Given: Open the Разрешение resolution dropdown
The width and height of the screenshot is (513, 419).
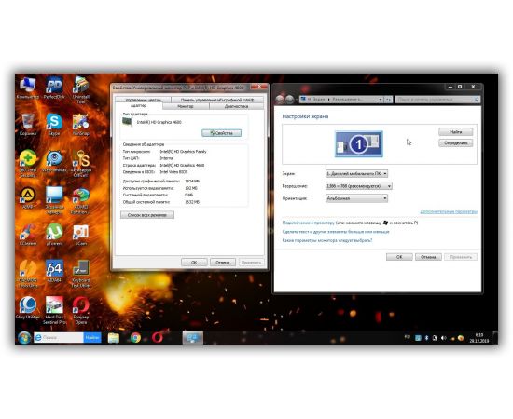Looking at the screenshot, I should tap(358, 186).
